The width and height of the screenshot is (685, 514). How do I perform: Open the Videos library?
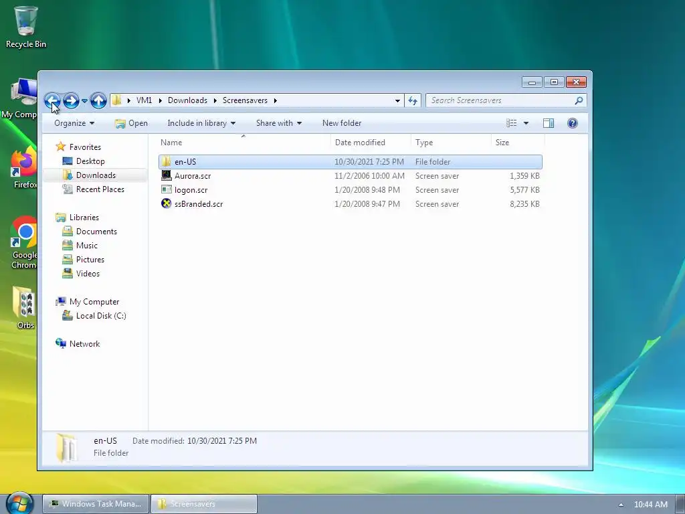(x=88, y=274)
